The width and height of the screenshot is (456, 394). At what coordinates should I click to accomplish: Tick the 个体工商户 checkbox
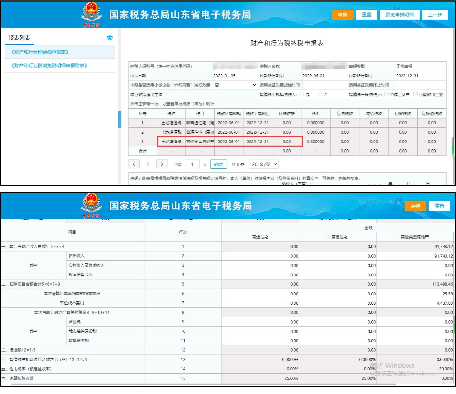[386, 94]
